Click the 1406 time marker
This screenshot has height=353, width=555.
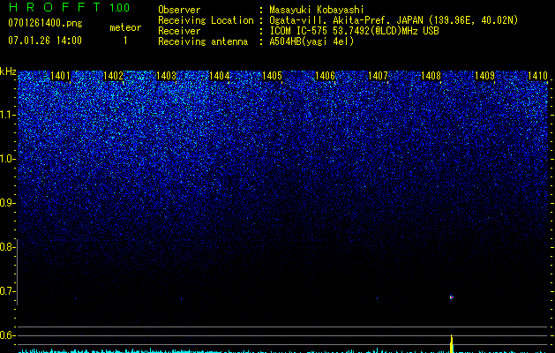[x=325, y=76]
